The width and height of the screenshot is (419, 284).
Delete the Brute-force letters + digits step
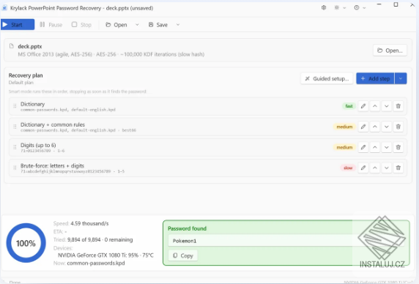(x=398, y=168)
